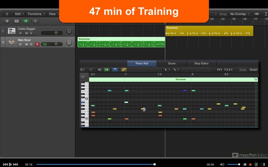Screen dimensions: 268x167
Task: Open the pointer tool menu
Action: (167, 70)
